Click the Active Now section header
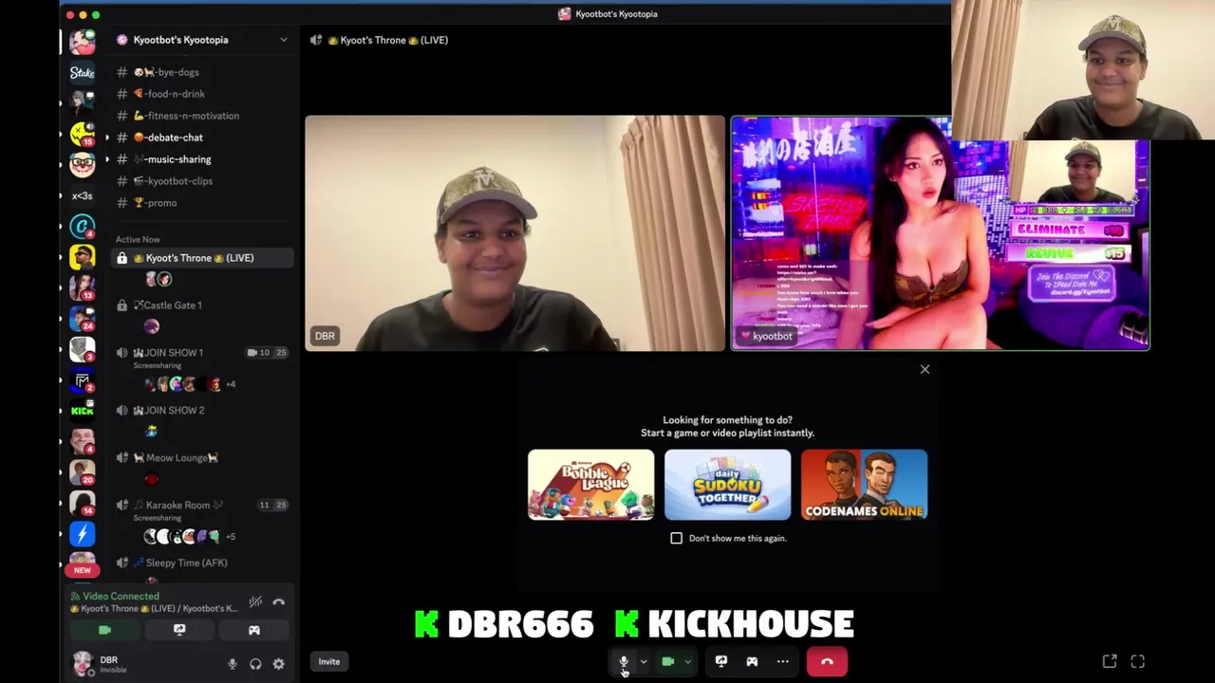Viewport: 1215px width, 683px height. click(x=138, y=239)
